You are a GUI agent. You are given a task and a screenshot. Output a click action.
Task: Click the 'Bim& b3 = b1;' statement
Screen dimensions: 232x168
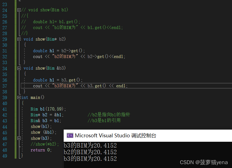pyautogui.click(x=46, y=120)
